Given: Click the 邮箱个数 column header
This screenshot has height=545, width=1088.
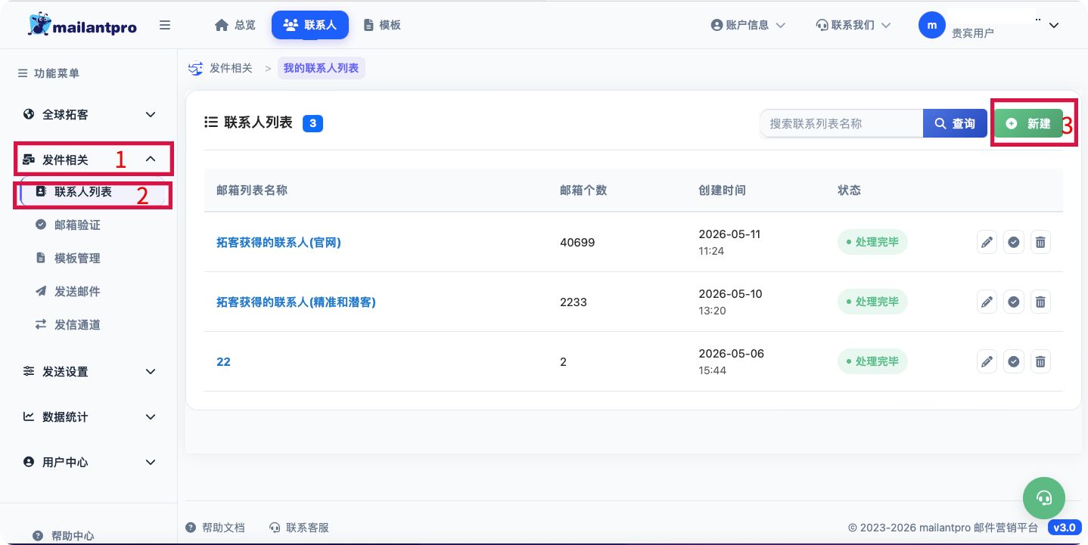Looking at the screenshot, I should coord(583,190).
